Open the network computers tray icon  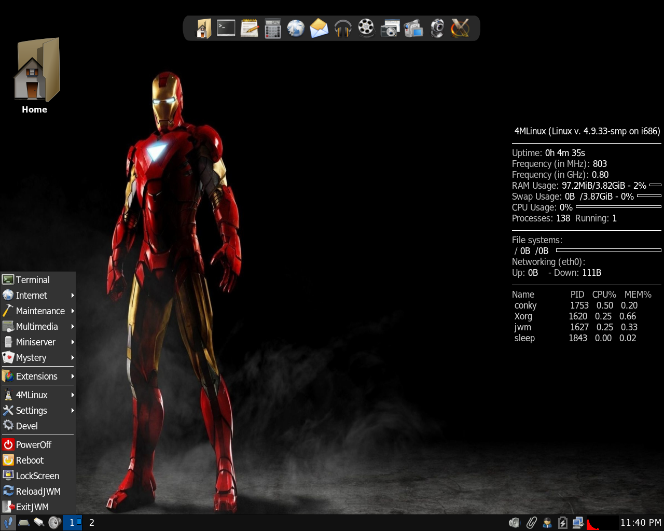578,523
